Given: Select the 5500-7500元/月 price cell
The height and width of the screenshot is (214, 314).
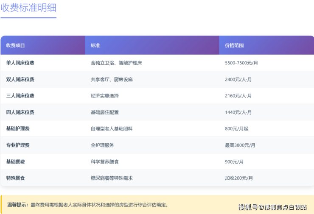Looking at the screenshot, I should [241, 63].
